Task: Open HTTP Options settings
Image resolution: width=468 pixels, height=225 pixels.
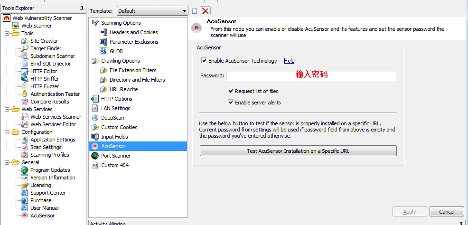Action: point(117,99)
